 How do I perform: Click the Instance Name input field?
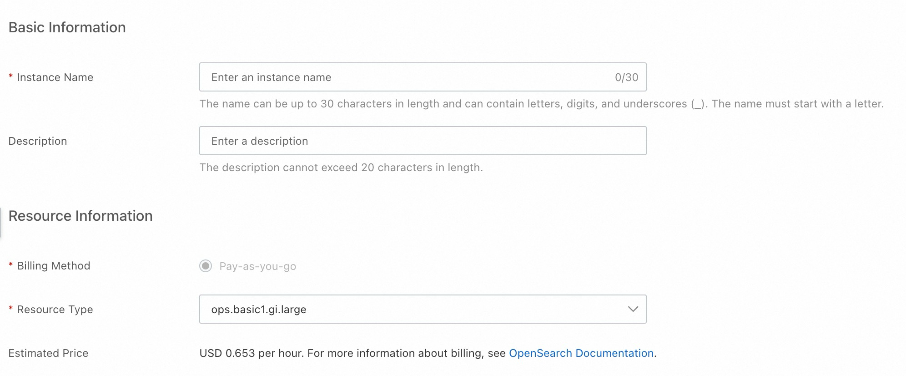[x=409, y=77]
